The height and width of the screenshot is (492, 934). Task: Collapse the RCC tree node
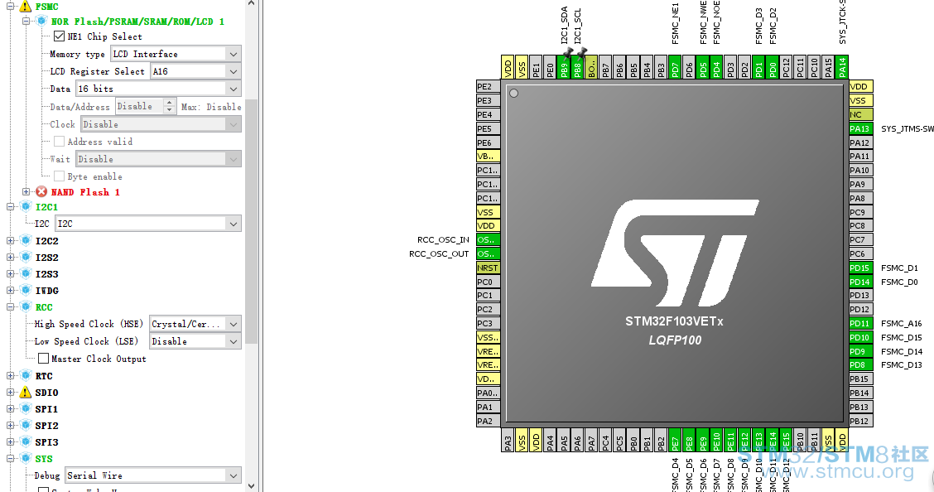coord(10,306)
